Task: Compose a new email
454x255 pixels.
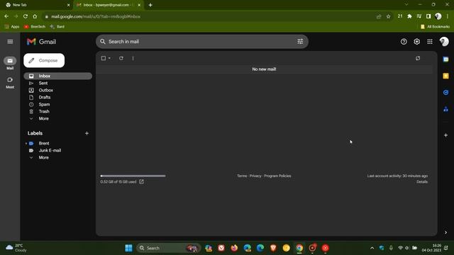Action: pos(44,60)
